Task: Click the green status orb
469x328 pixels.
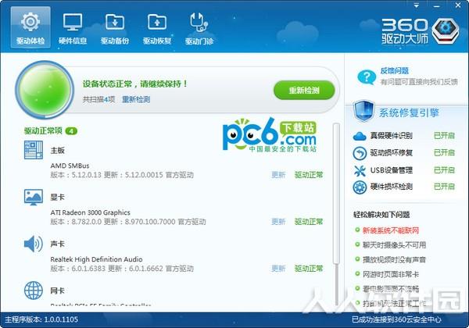Action: click(x=45, y=90)
